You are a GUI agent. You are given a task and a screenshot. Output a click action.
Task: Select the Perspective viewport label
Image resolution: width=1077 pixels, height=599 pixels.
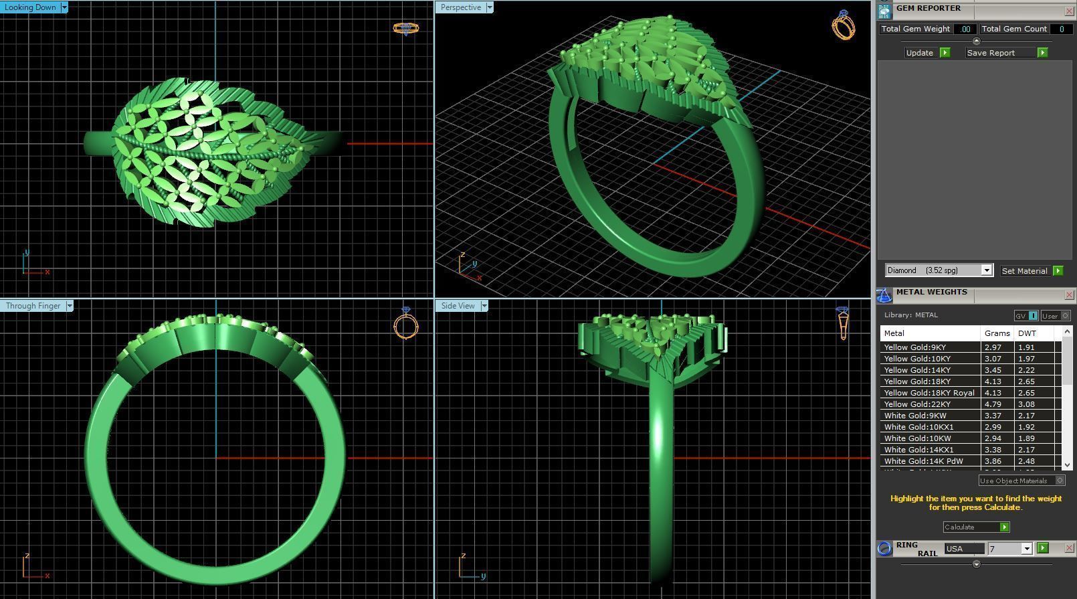[460, 7]
